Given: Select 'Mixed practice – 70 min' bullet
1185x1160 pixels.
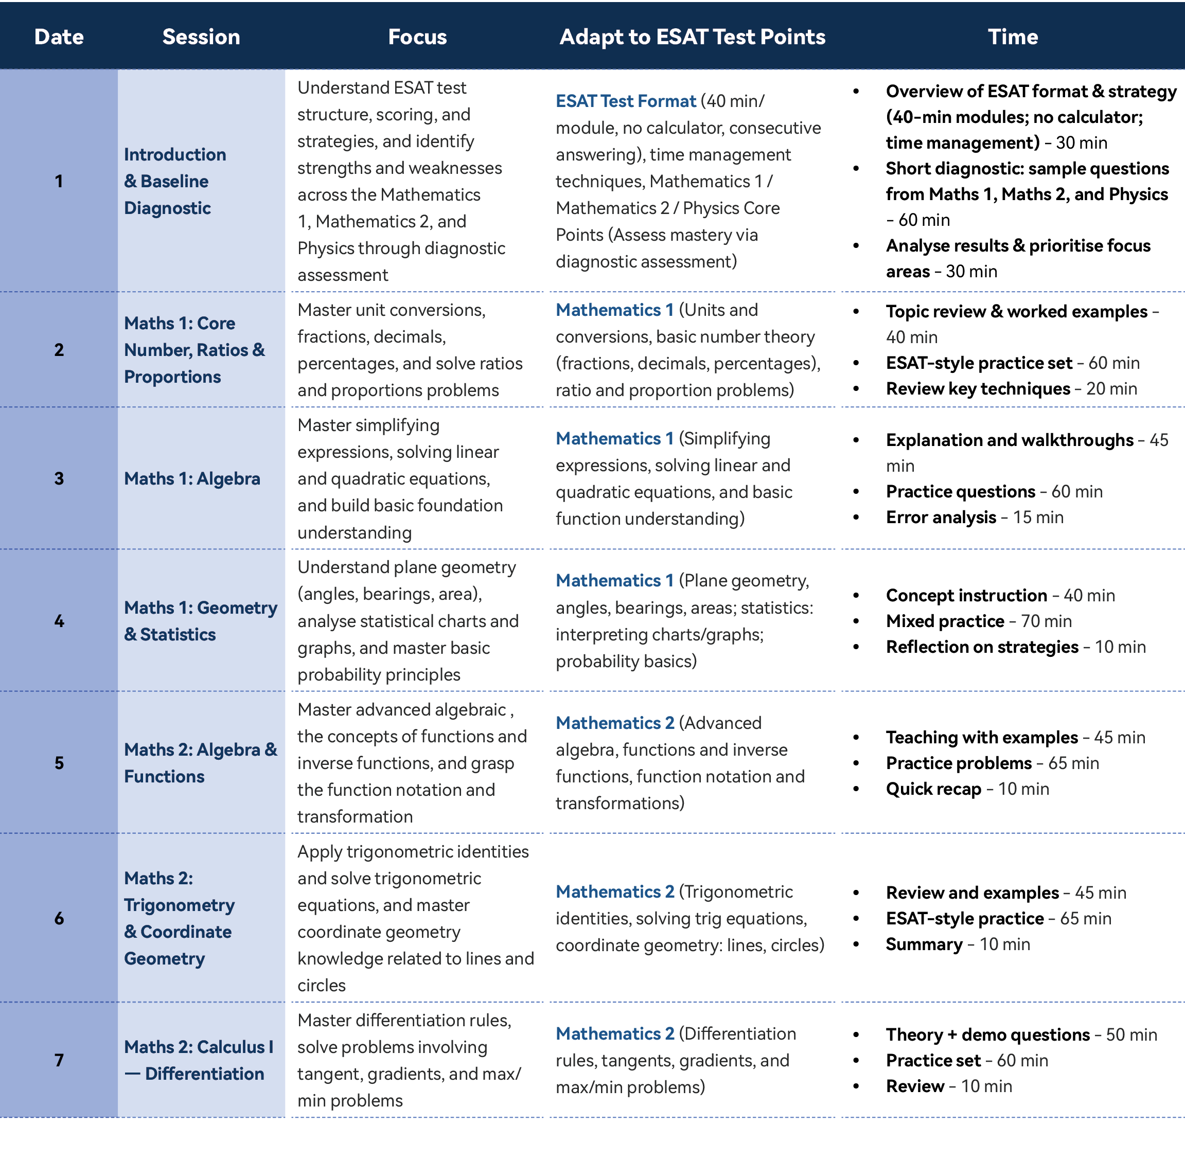Looking at the screenshot, I should coord(979,621).
